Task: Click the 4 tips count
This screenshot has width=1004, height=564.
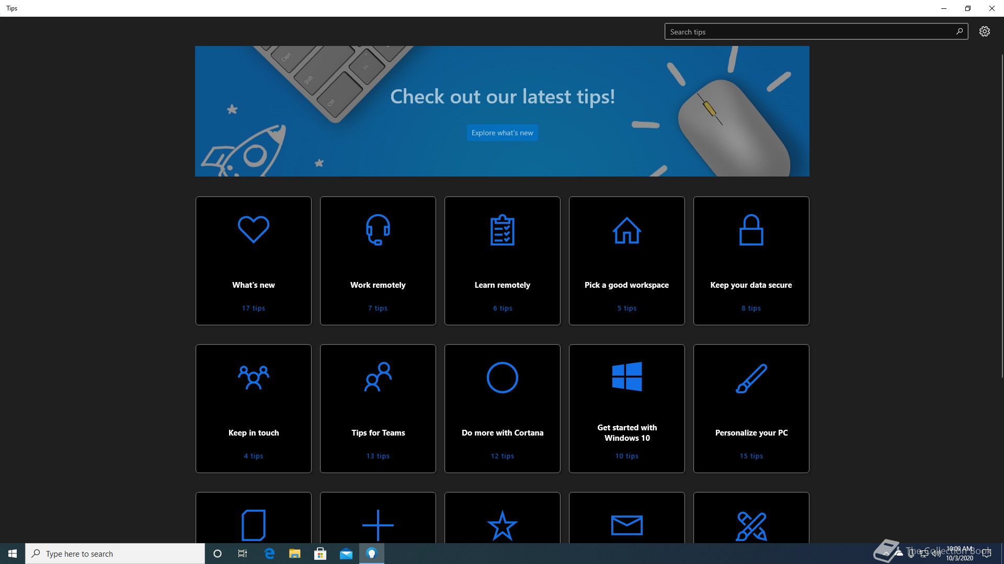Action: [254, 456]
